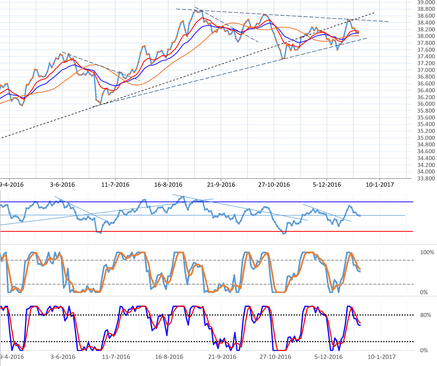This screenshot has height=366, width=437.
Task: Select the 16-8-2016 date on price chart axis
Action: click(168, 185)
